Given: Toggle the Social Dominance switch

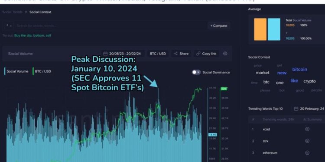Looking at the screenshot, I should coord(196,72).
